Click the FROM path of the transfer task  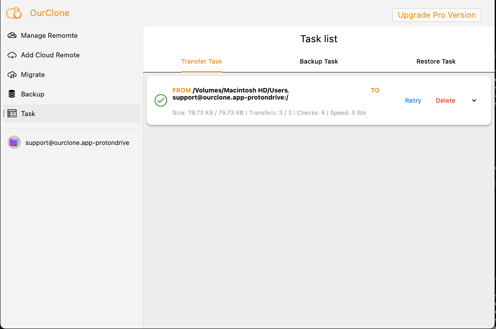click(x=230, y=90)
